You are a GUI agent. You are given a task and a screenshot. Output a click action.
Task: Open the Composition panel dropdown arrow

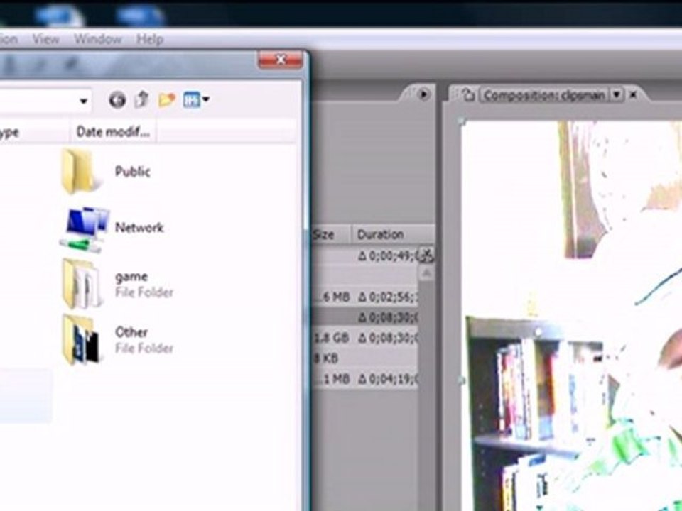(x=617, y=94)
